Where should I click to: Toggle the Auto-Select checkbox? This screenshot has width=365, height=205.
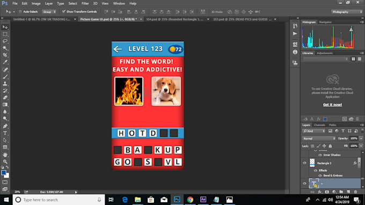click(20, 12)
